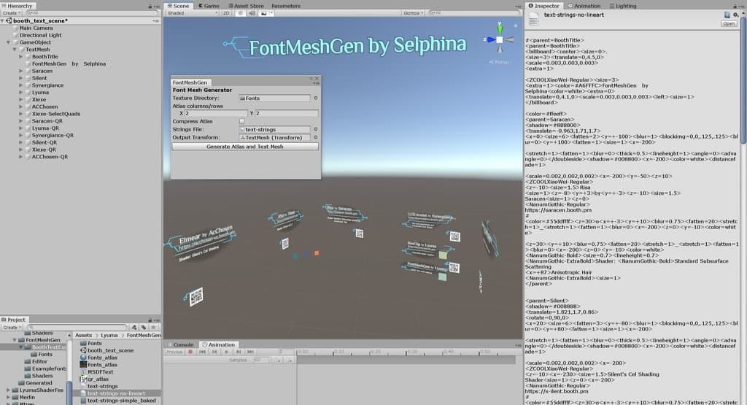
Task: Click Generate Atlas and Text Mesh button
Action: coord(245,147)
